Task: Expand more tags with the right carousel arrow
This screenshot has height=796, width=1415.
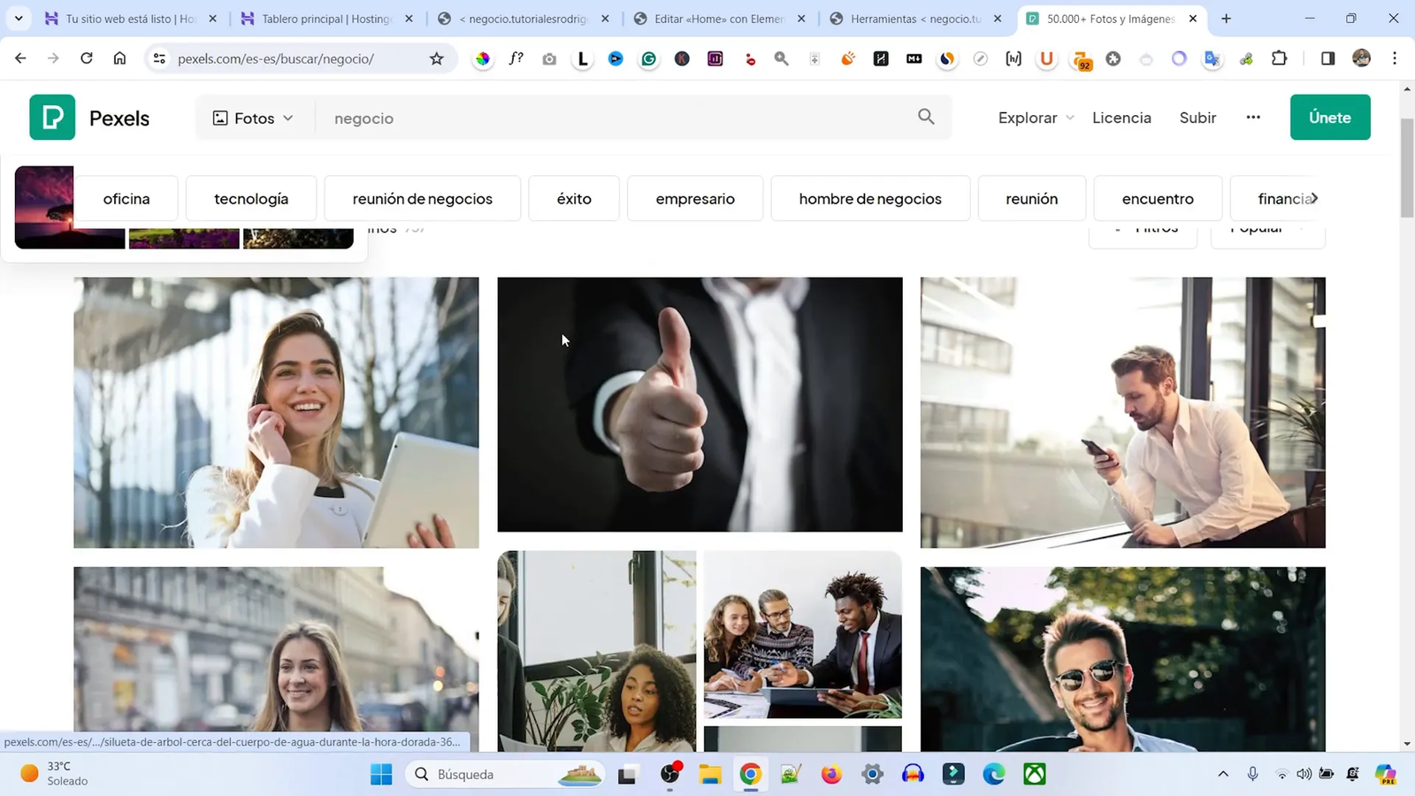Action: (1314, 198)
